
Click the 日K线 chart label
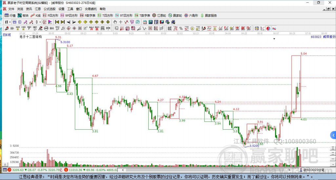click(x=7, y=35)
